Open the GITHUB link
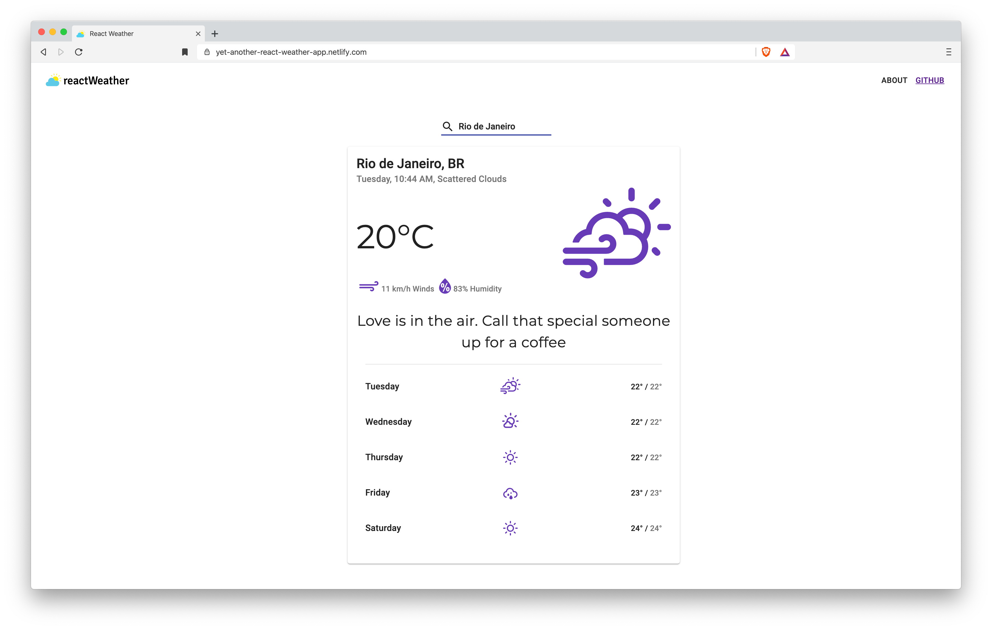 point(930,80)
